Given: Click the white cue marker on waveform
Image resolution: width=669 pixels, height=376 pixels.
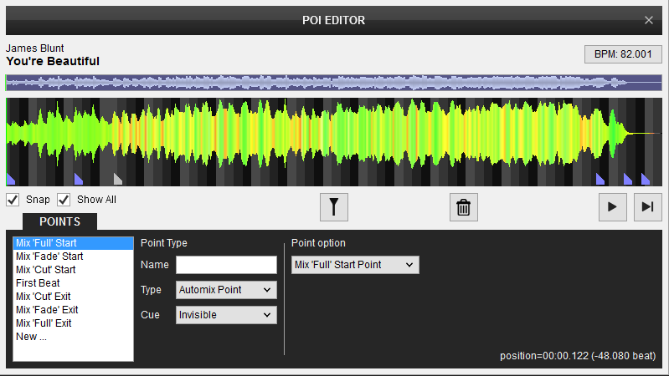Looking at the screenshot, I should (118, 179).
